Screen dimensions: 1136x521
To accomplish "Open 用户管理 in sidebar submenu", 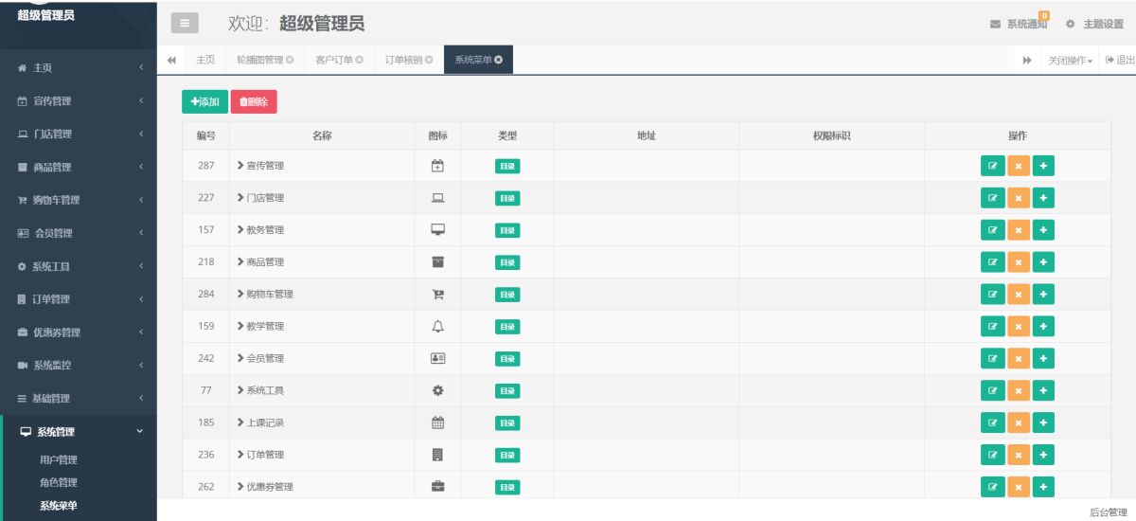I will (59, 460).
